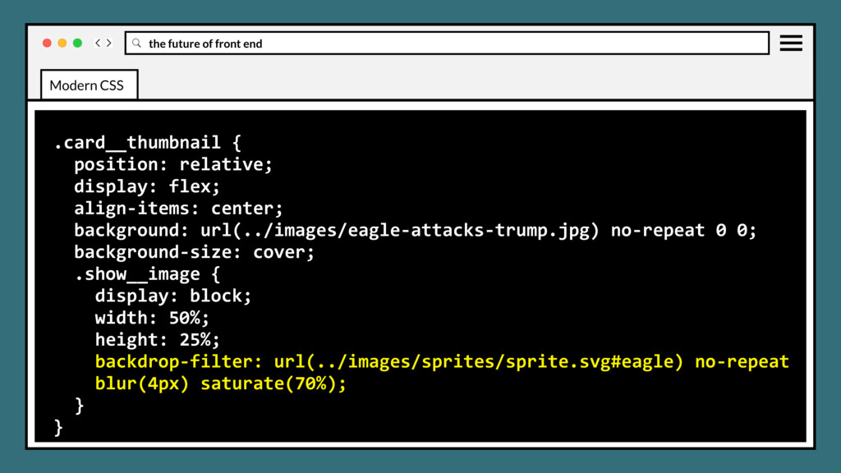Place cursor on 'position: relative;' line
Image resolution: width=841 pixels, height=473 pixels.
click(172, 164)
